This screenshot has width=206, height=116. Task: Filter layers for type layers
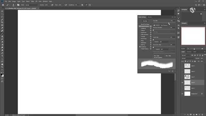pos(197,55)
